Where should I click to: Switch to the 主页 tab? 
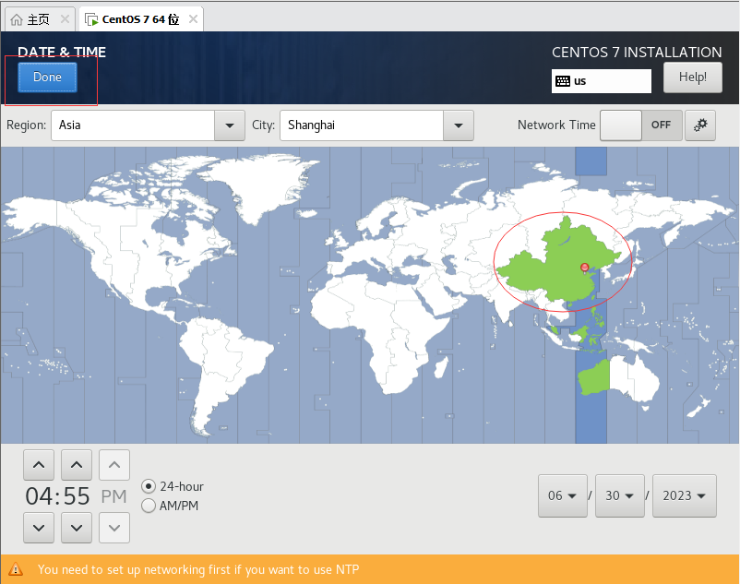click(38, 19)
